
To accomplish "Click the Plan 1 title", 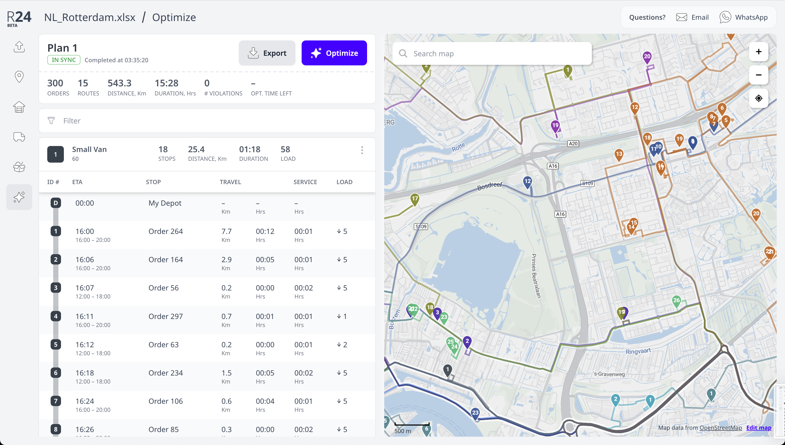I will [x=62, y=48].
